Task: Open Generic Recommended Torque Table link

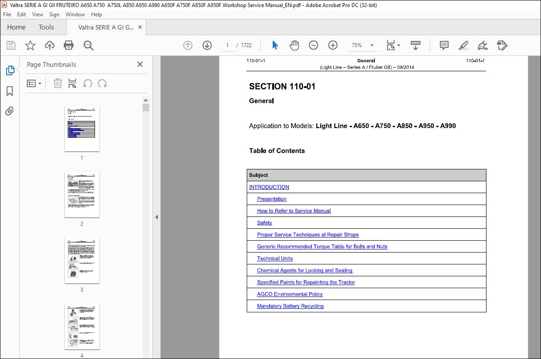Action: pyautogui.click(x=322, y=246)
